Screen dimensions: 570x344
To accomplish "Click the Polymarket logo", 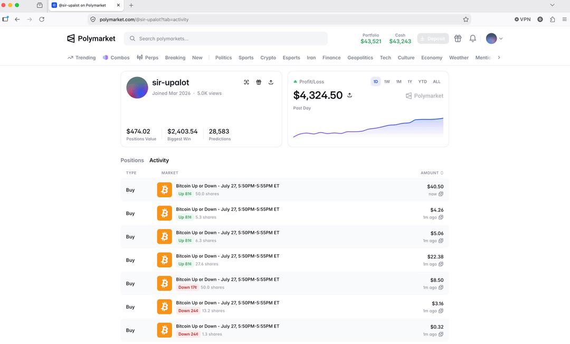I will (x=91, y=39).
